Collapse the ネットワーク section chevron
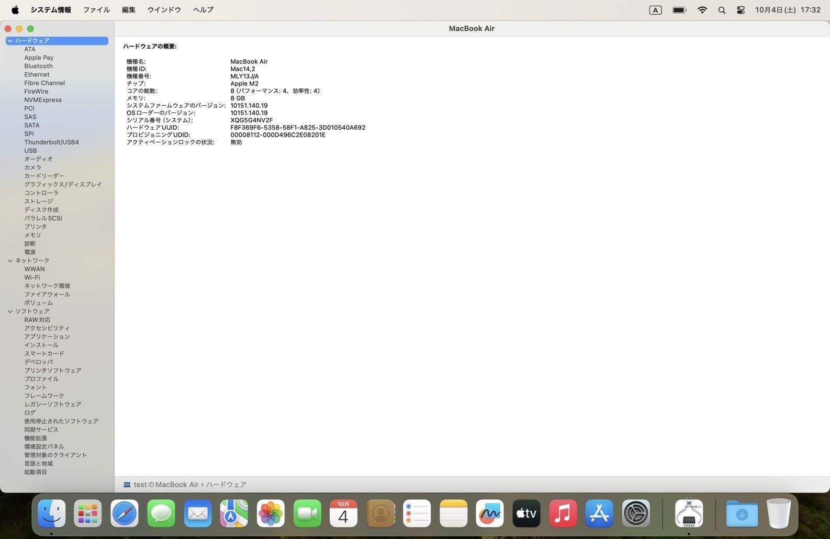The height and width of the screenshot is (539, 830). click(x=10, y=261)
